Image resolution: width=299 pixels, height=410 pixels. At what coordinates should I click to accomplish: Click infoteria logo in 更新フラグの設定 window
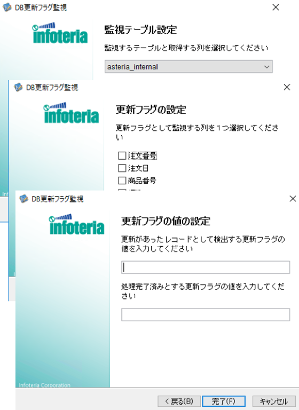point(71,113)
